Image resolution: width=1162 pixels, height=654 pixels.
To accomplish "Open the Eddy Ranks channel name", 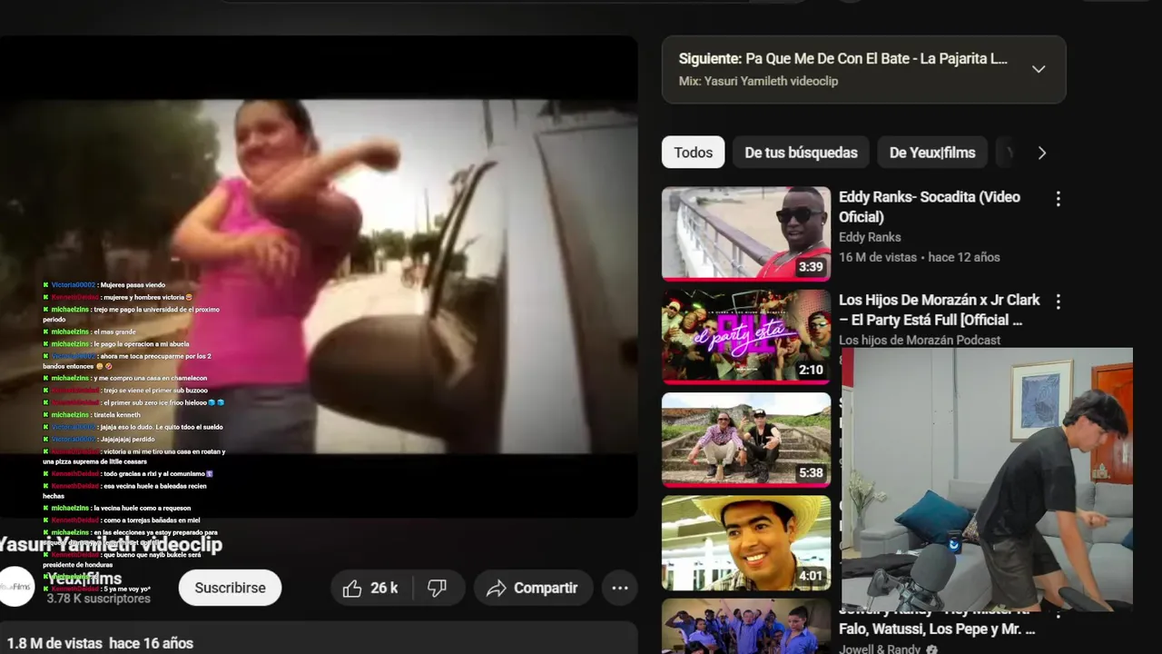I will point(870,237).
